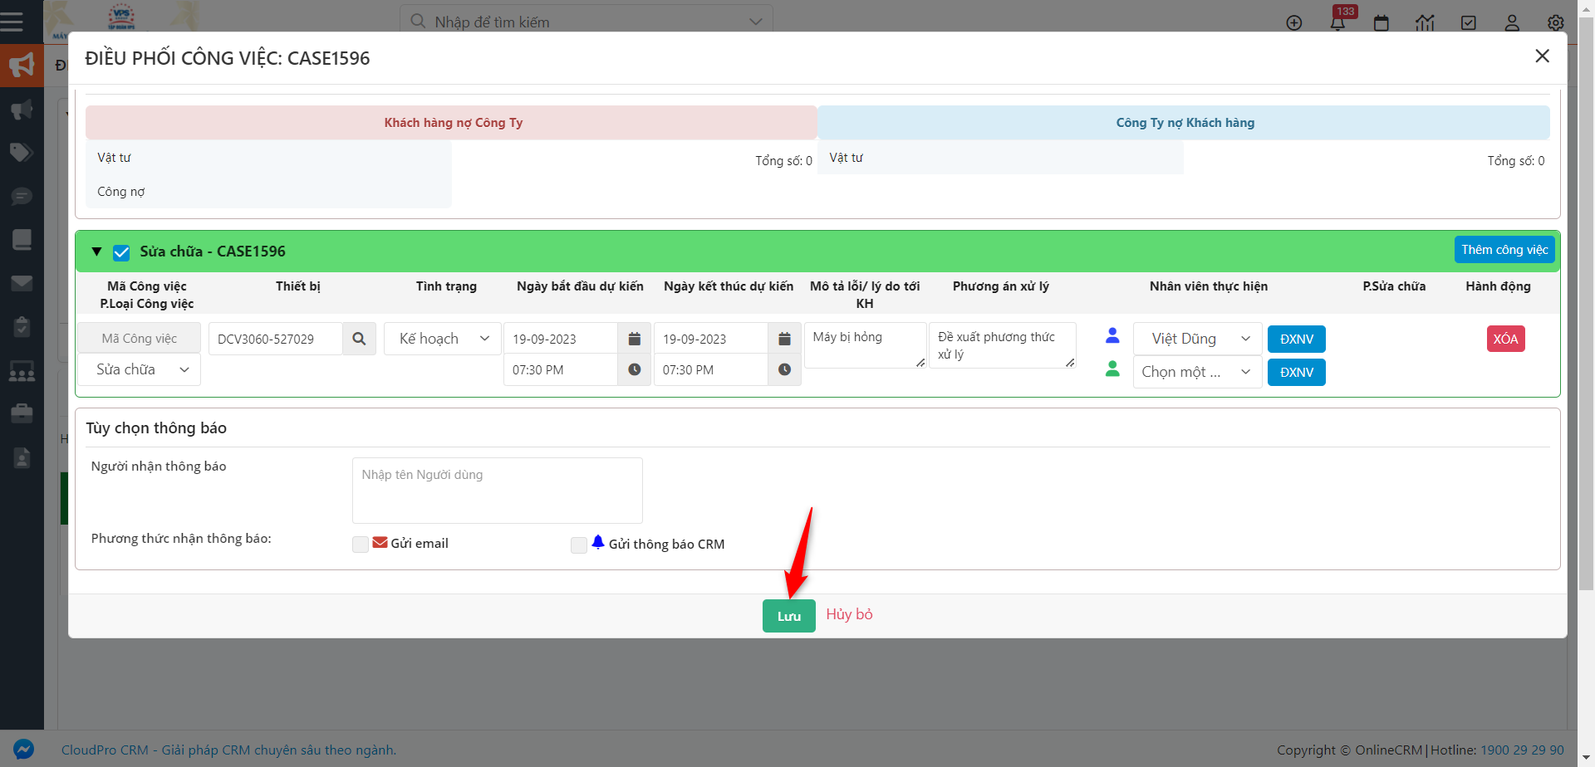1595x767 pixels.
Task: Open the clipboard check sidebar icon
Action: click(22, 327)
